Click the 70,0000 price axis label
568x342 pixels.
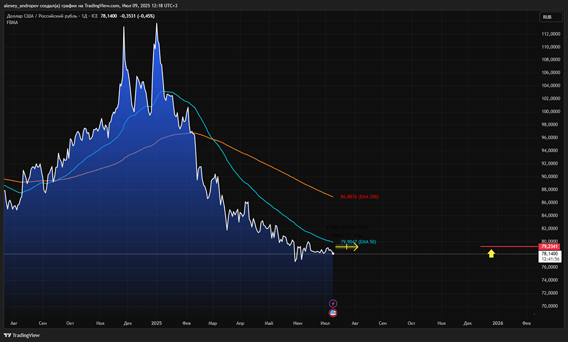[x=550, y=306]
